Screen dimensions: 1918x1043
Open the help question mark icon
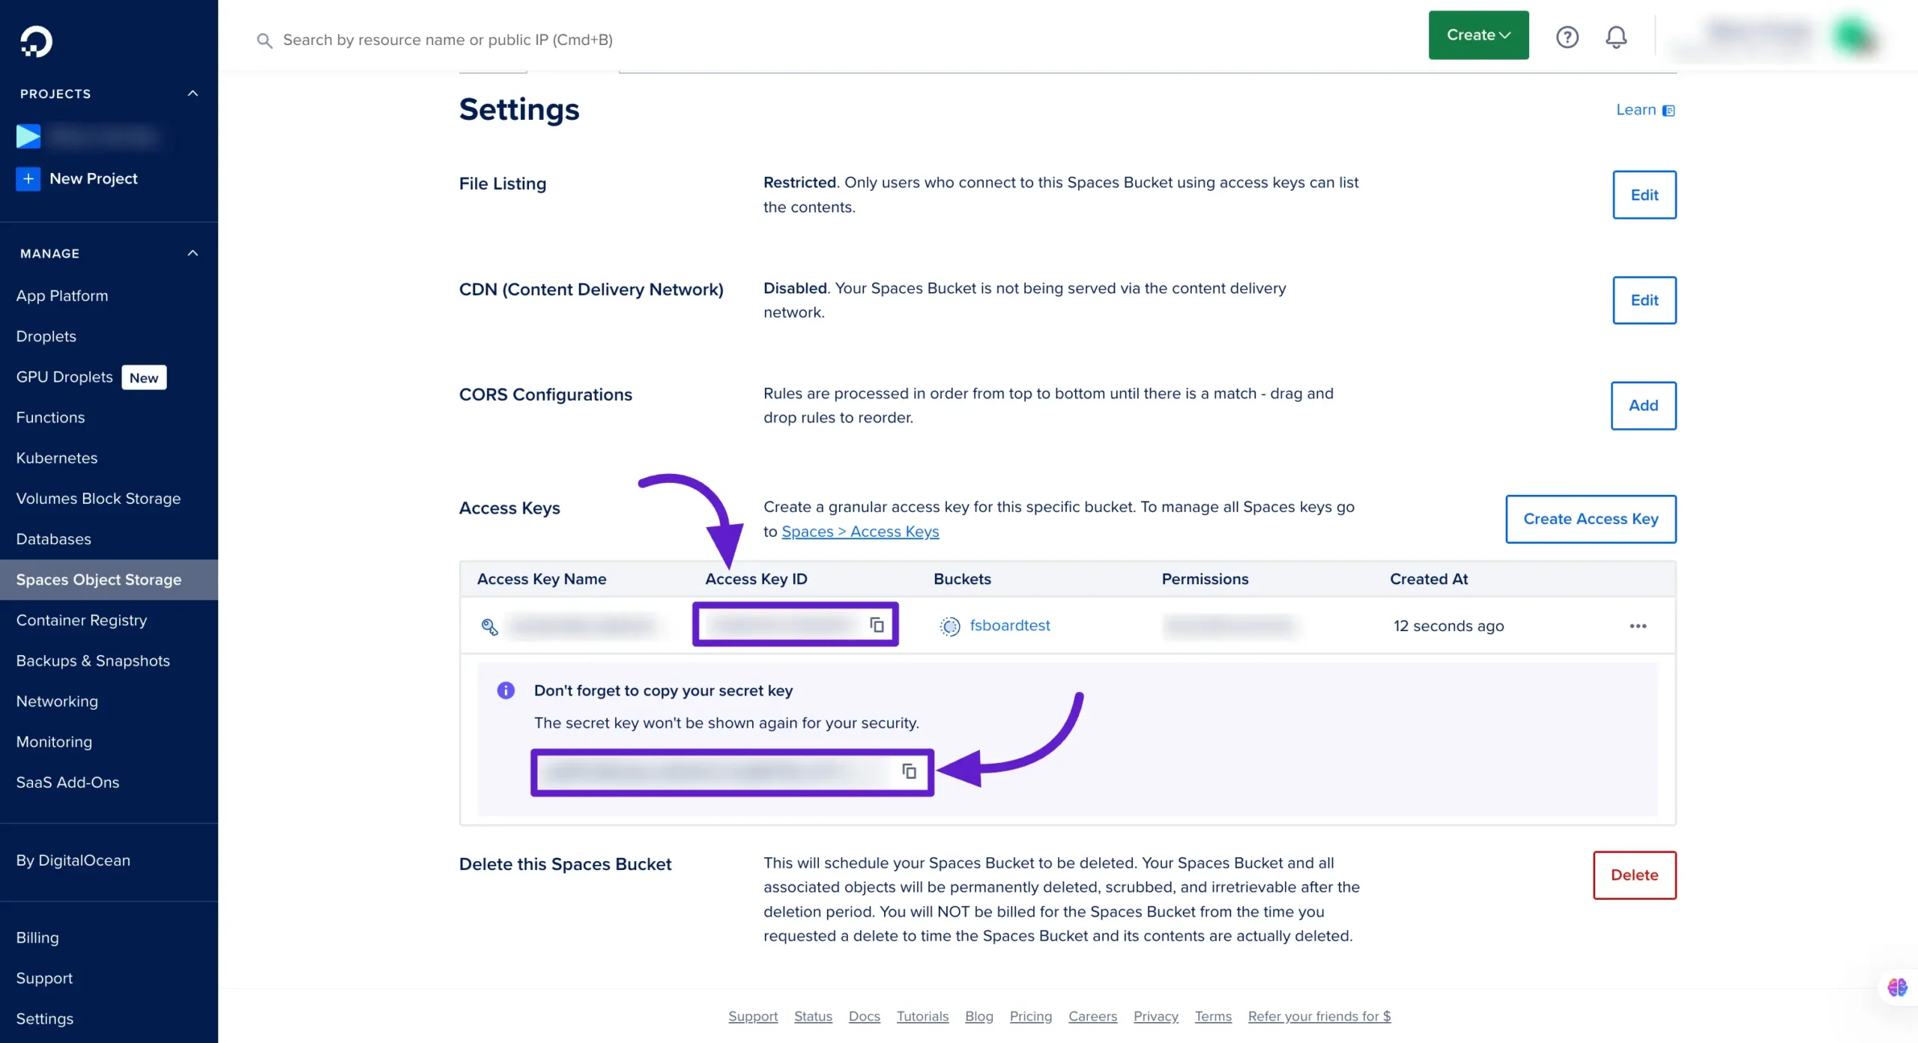pos(1567,37)
